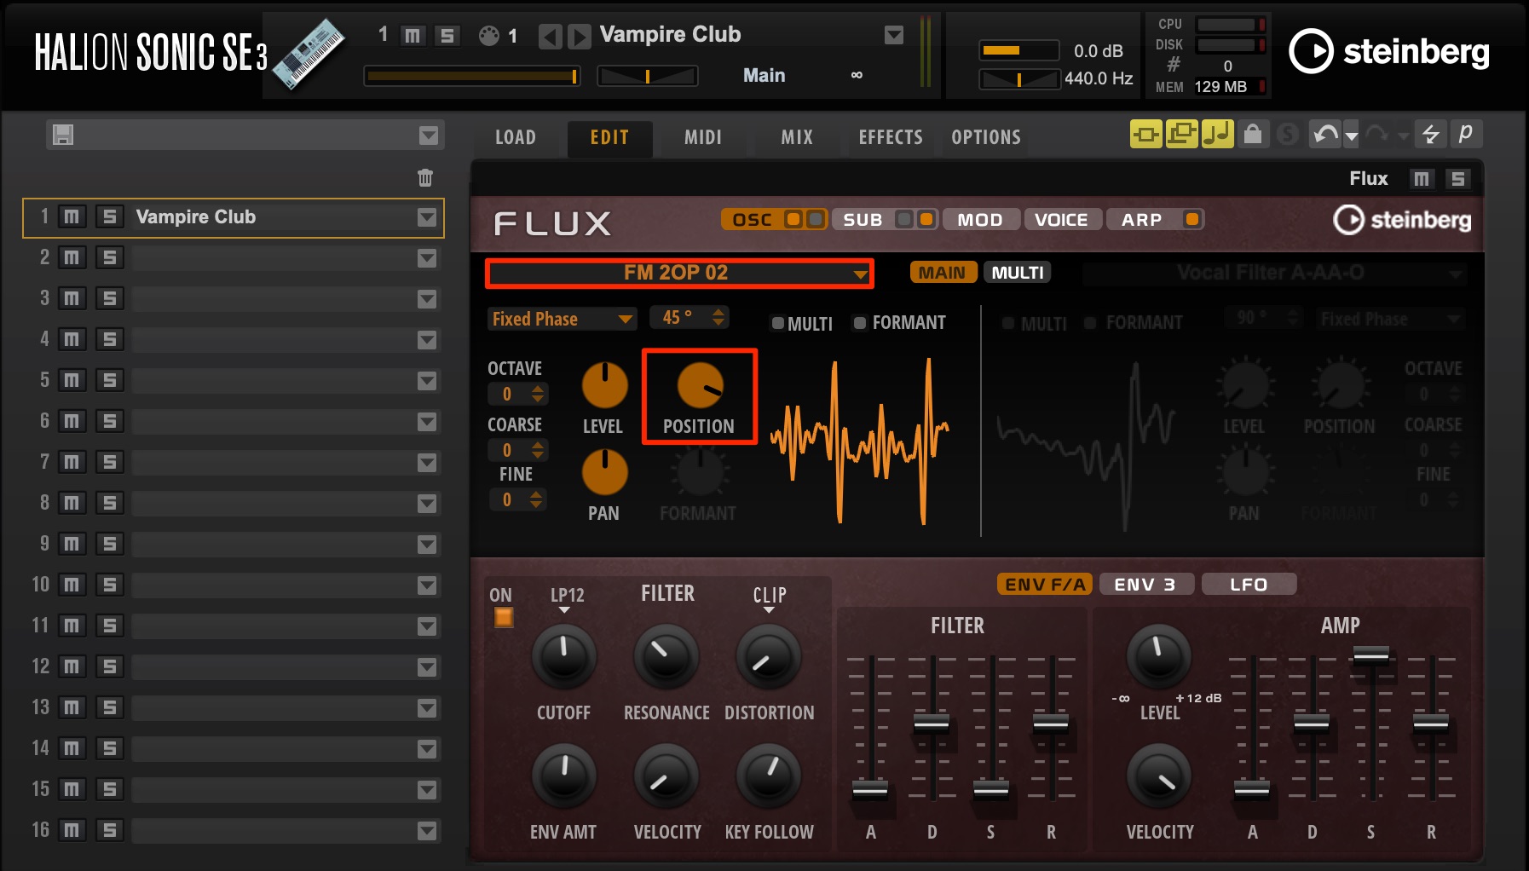
Task: Mute slot 5 in the slot list
Action: pyautogui.click(x=72, y=380)
